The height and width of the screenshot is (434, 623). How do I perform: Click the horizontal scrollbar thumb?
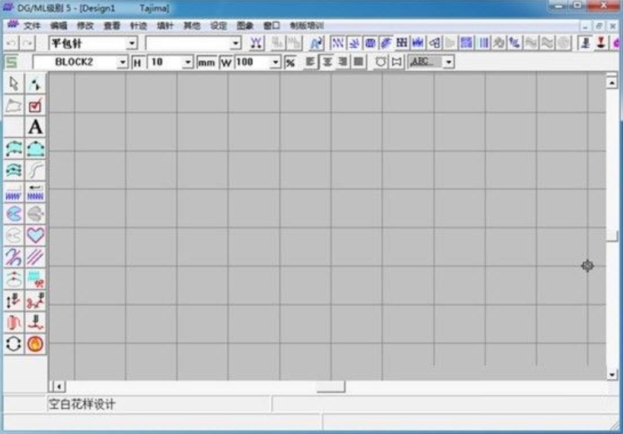click(x=331, y=387)
